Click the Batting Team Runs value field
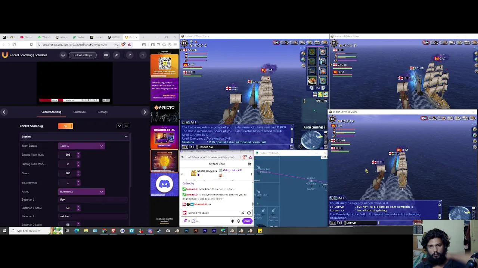 (68, 154)
